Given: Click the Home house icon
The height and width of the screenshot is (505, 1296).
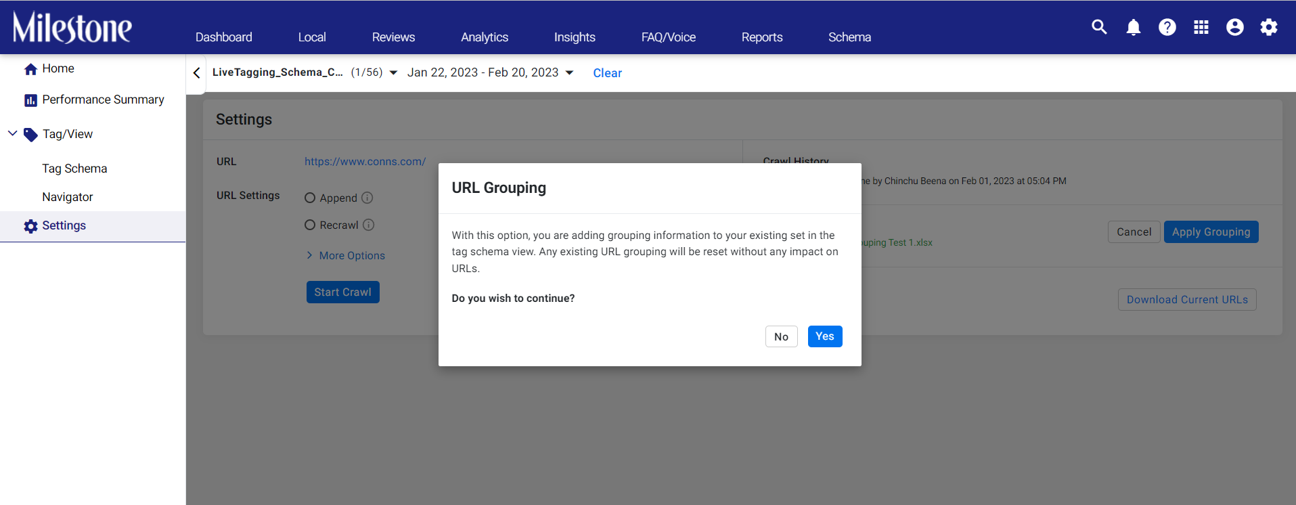Looking at the screenshot, I should (x=30, y=69).
